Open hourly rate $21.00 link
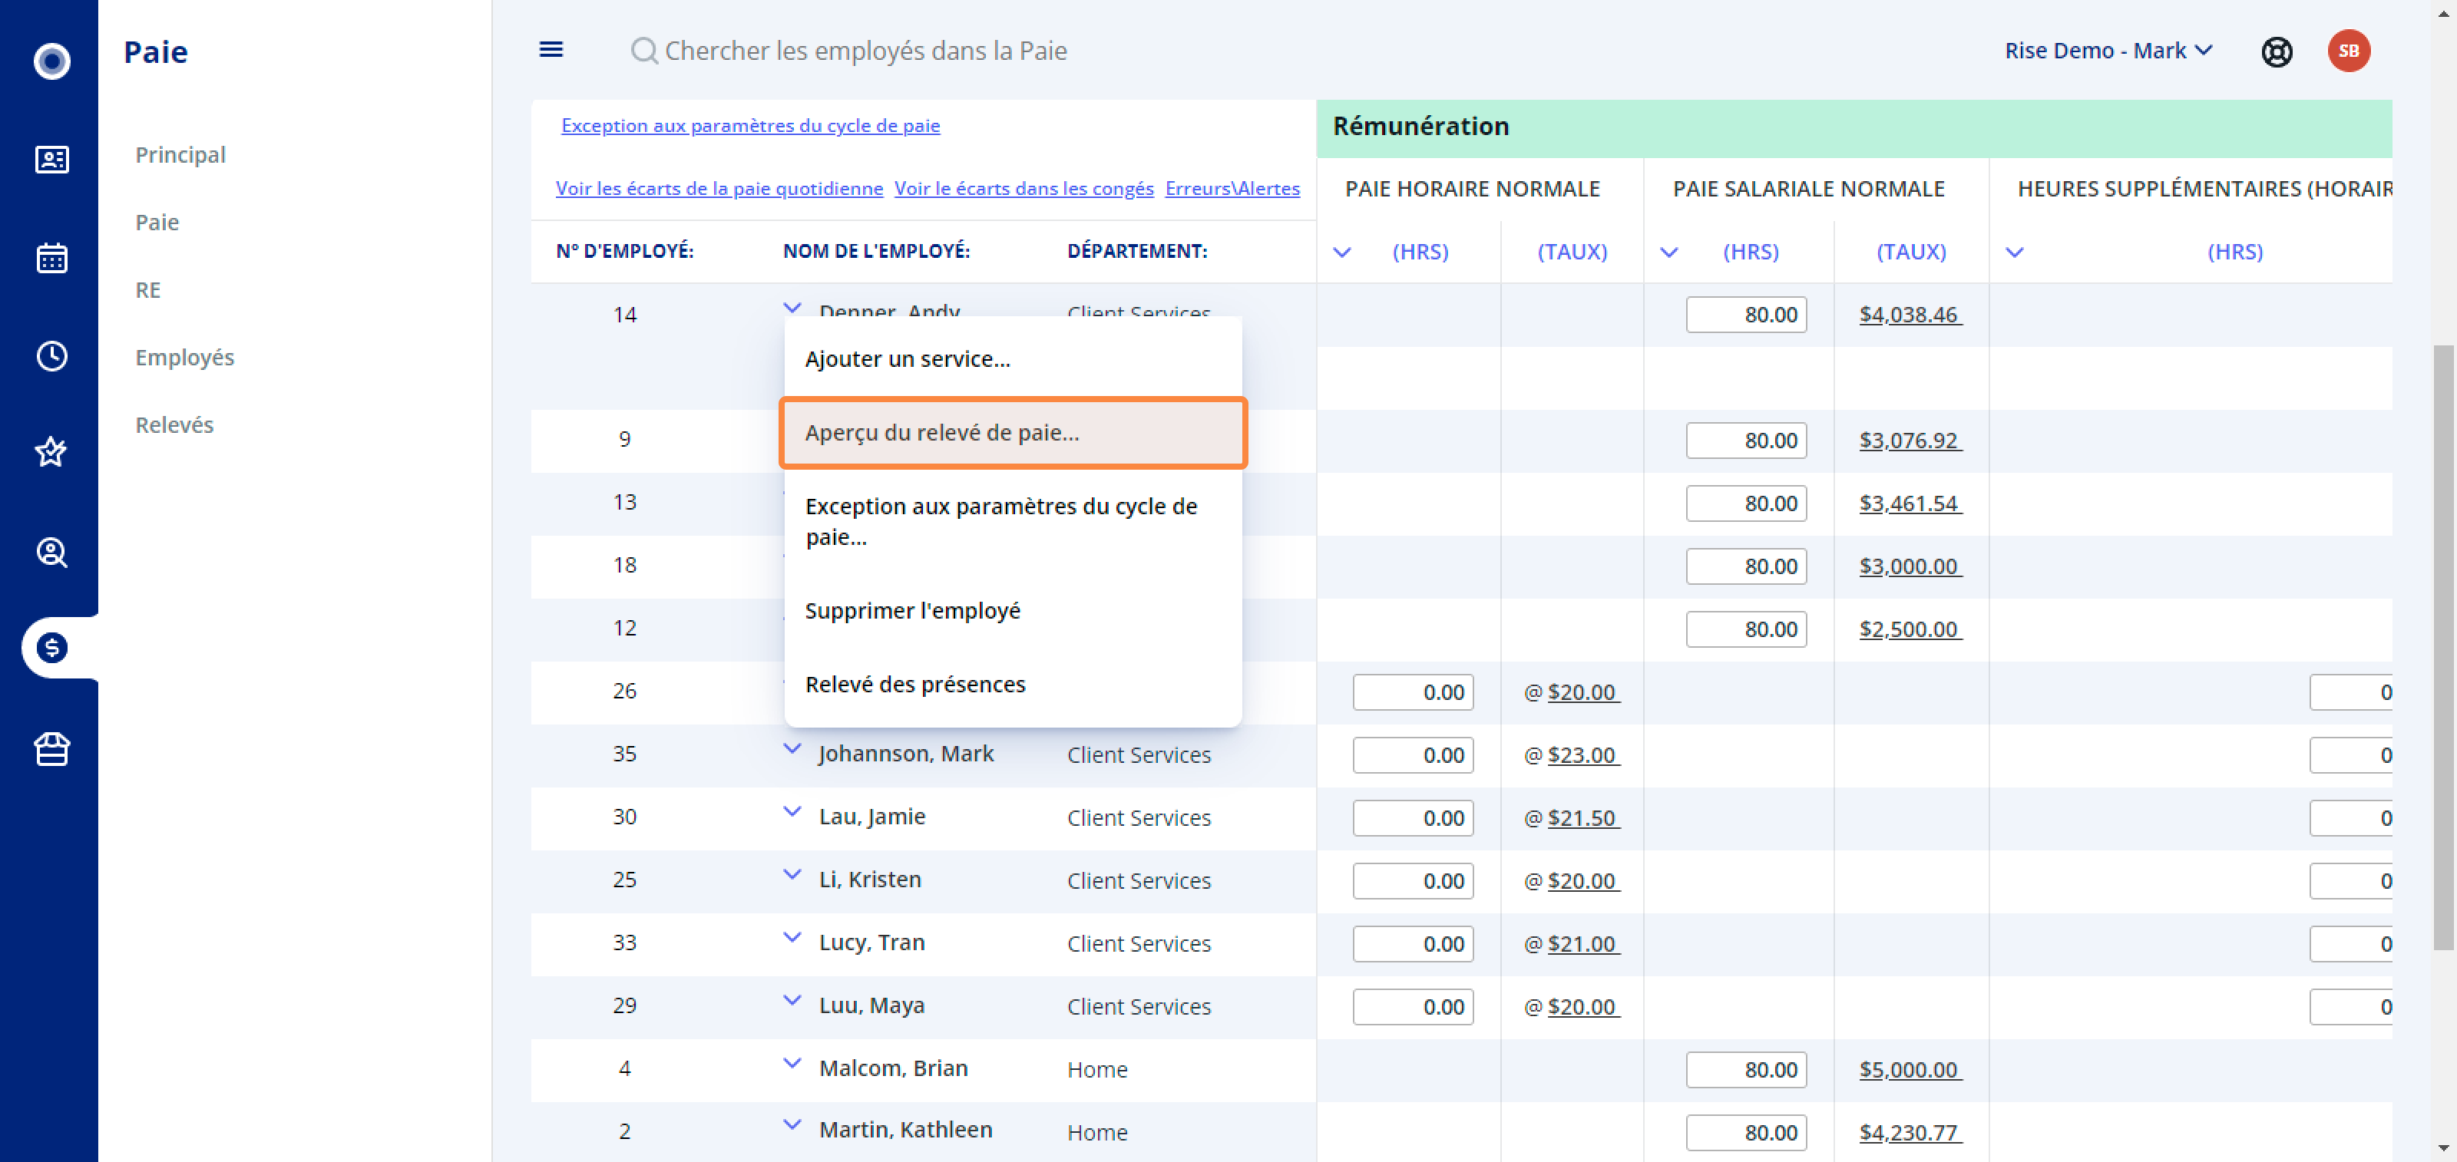The height and width of the screenshot is (1162, 2457). [x=1582, y=944]
